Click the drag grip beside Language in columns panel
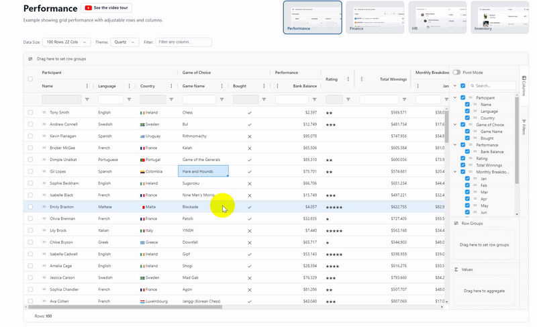 475,111
